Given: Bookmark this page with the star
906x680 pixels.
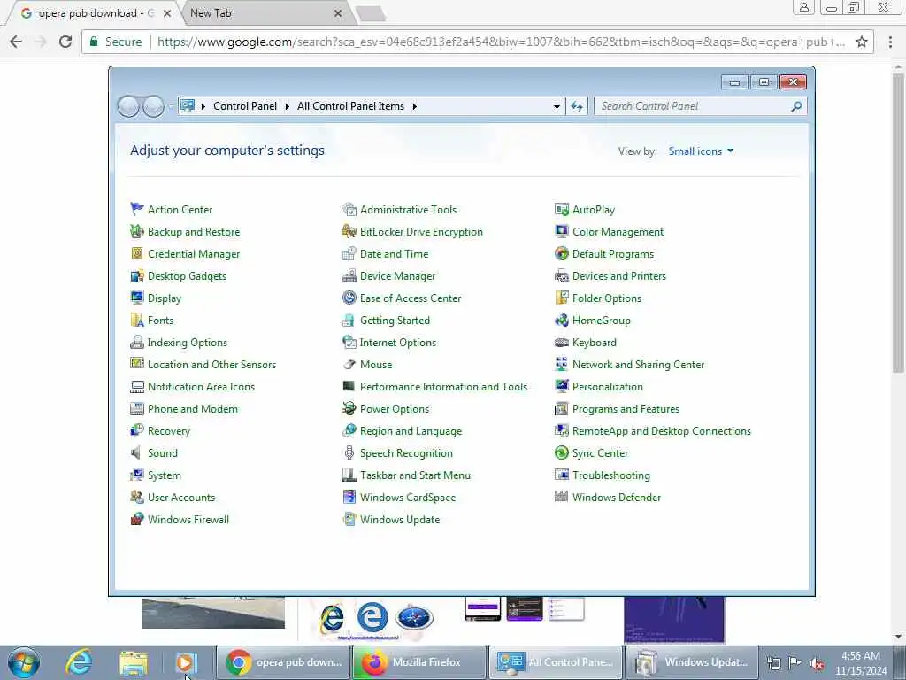Looking at the screenshot, I should (x=862, y=42).
